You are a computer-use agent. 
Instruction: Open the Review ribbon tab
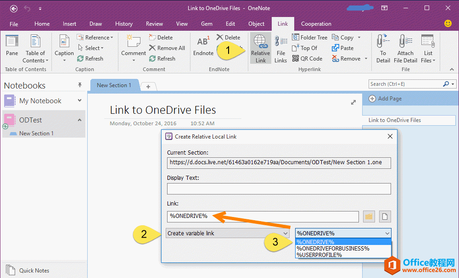(154, 24)
